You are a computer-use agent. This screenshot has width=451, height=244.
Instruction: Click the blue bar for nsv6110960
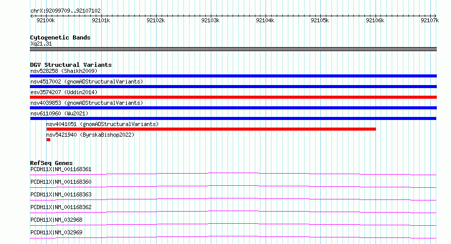[x=233, y=118]
